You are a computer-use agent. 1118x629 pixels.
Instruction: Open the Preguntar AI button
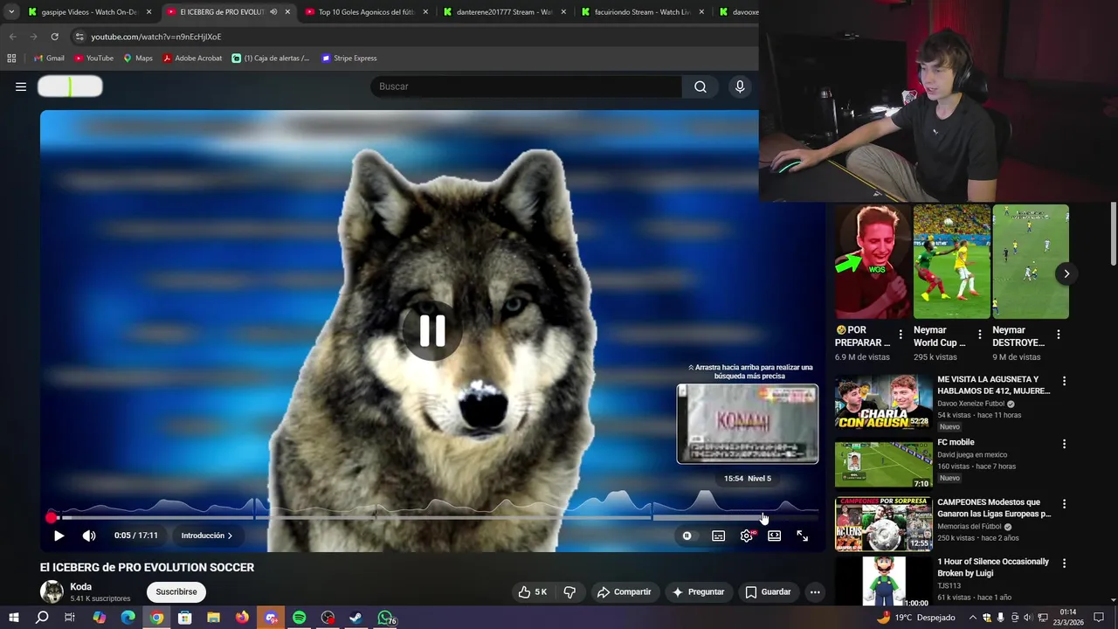(x=697, y=591)
